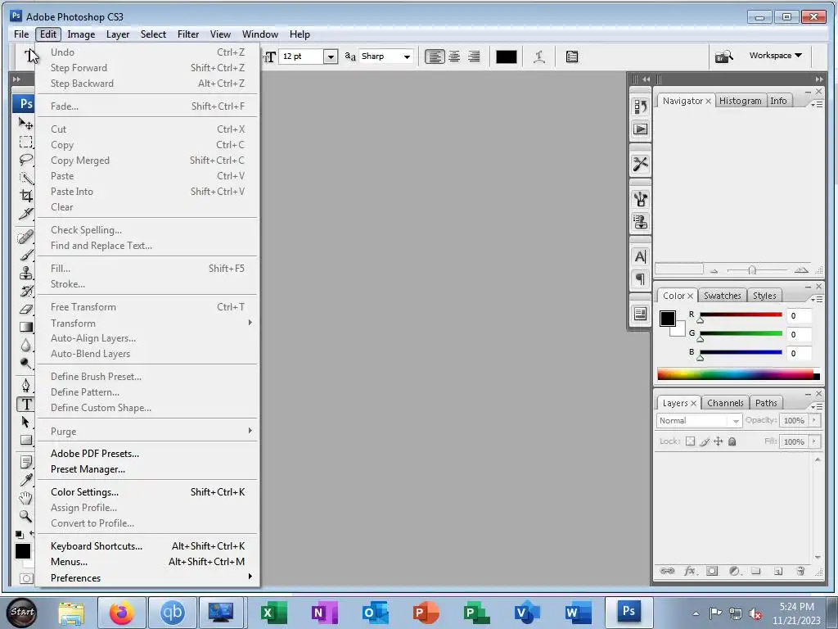Open the Filter menu
838x629 pixels.
pyautogui.click(x=188, y=34)
